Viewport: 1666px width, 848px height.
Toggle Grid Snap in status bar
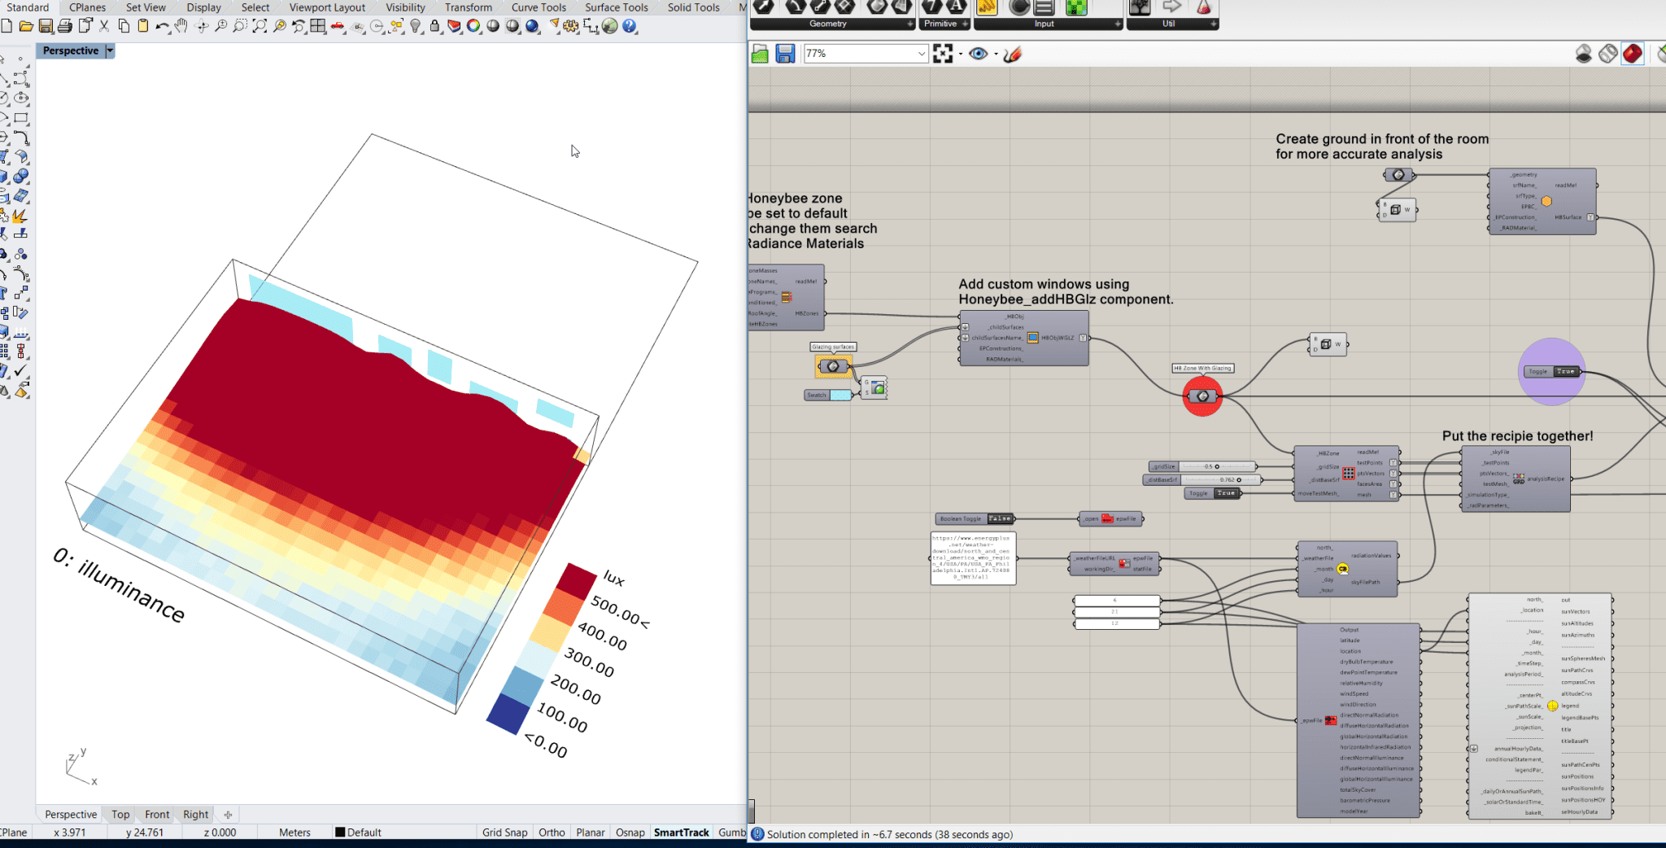[x=504, y=833]
